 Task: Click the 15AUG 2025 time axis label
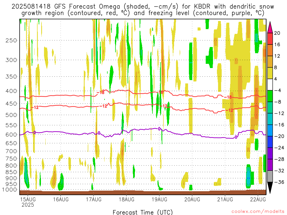tap(28, 202)
